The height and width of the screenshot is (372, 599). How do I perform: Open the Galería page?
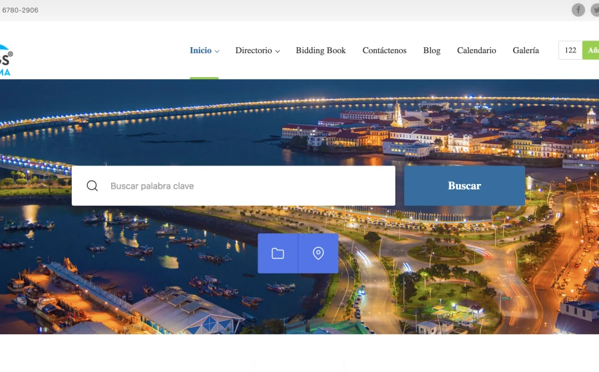coord(526,50)
